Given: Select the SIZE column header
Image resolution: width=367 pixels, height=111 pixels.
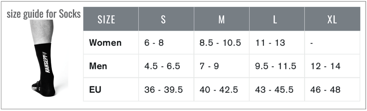Looking at the screenshot, I should 106,19.
